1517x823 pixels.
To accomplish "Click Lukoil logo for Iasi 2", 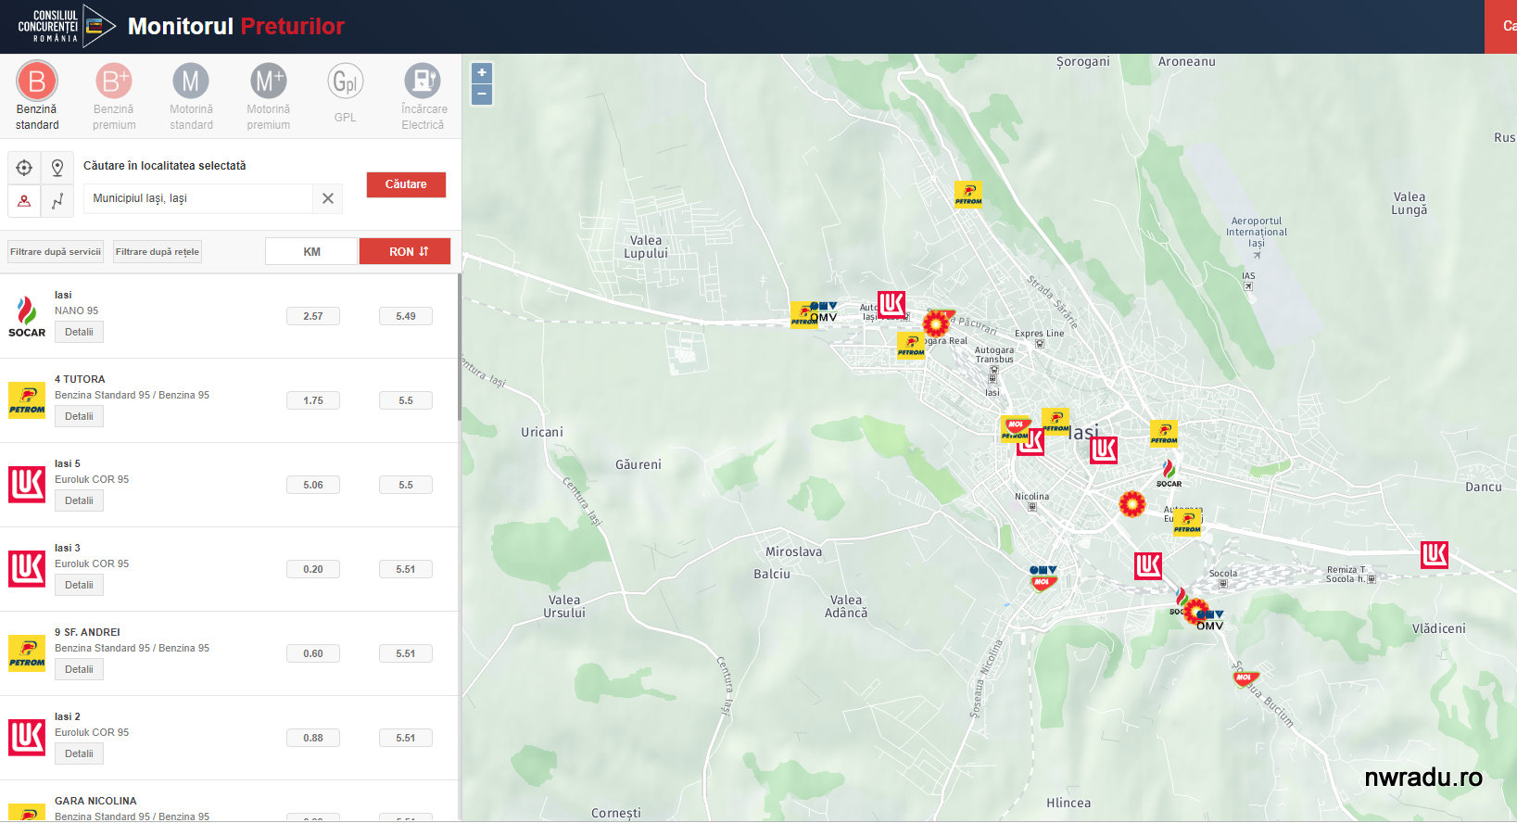I will [27, 738].
